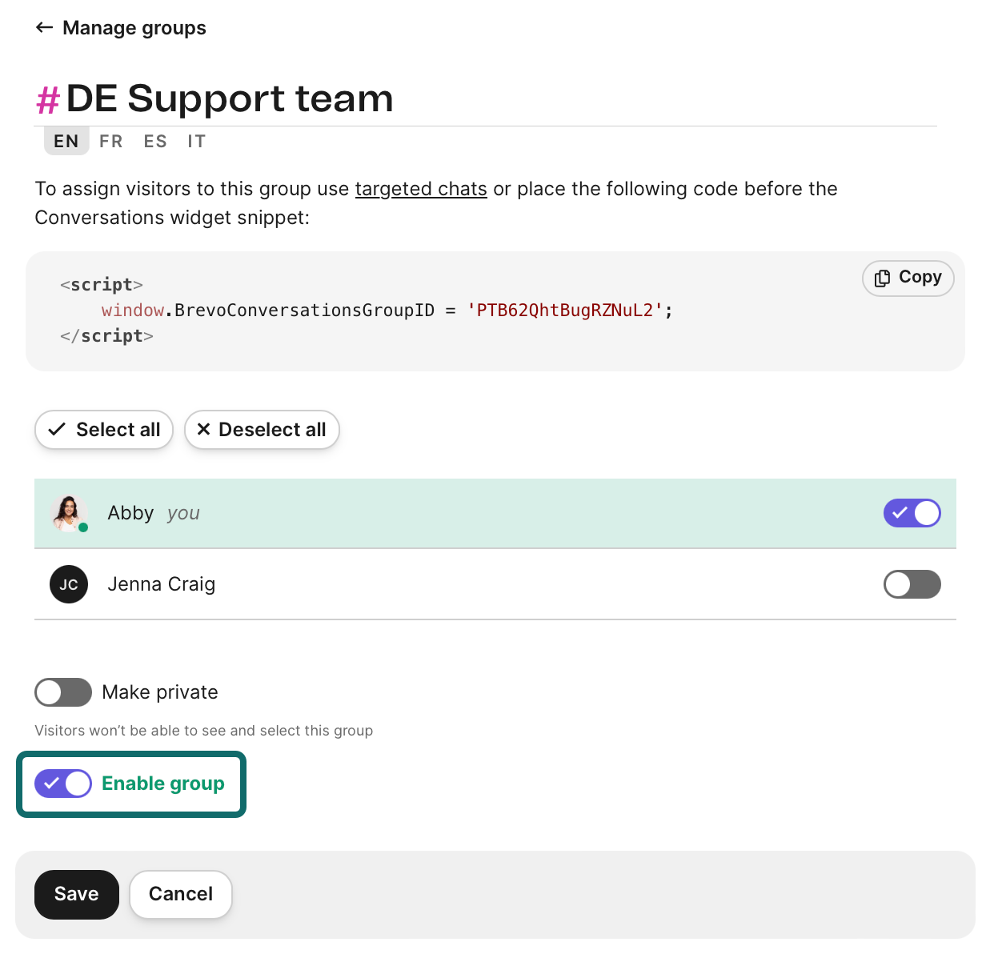Click the back arrow beside Manage groups
Viewport: 994px width, 954px height.
pos(45,27)
